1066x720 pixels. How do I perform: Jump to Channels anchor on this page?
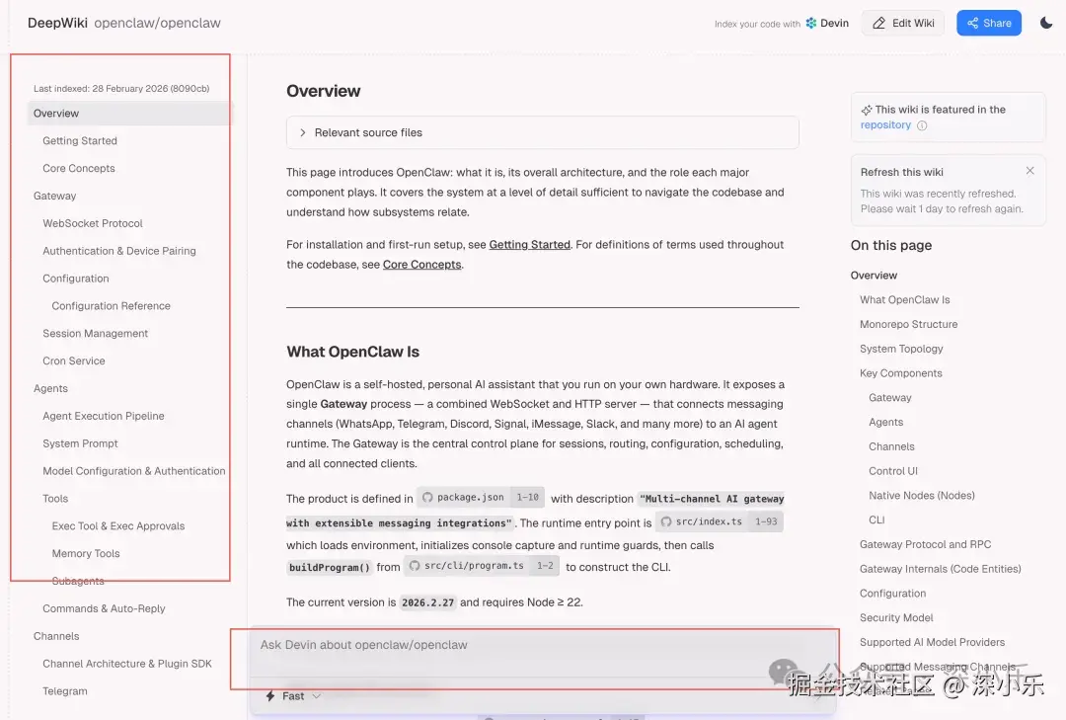pyautogui.click(x=891, y=446)
